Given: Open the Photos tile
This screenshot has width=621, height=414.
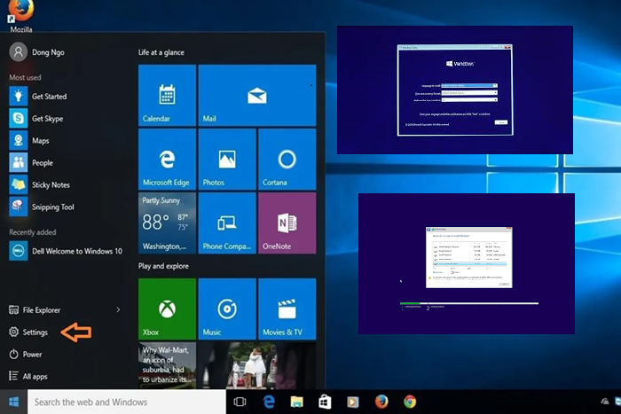Looking at the screenshot, I should click(x=226, y=159).
